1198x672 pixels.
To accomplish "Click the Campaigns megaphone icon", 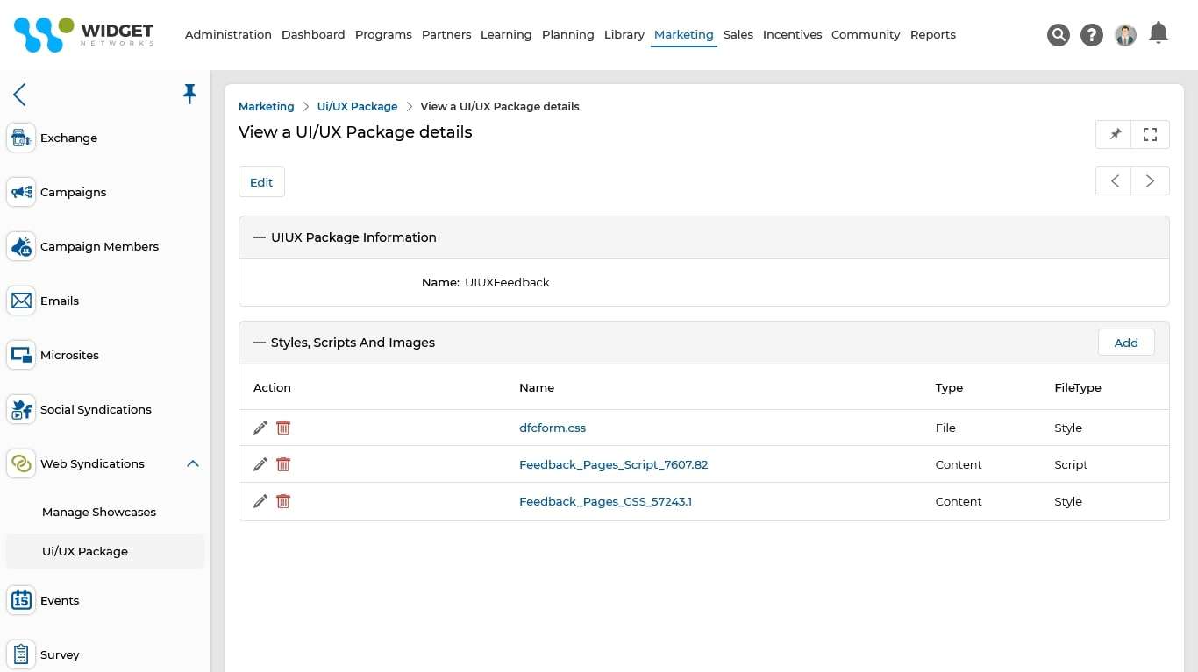I will tap(21, 192).
